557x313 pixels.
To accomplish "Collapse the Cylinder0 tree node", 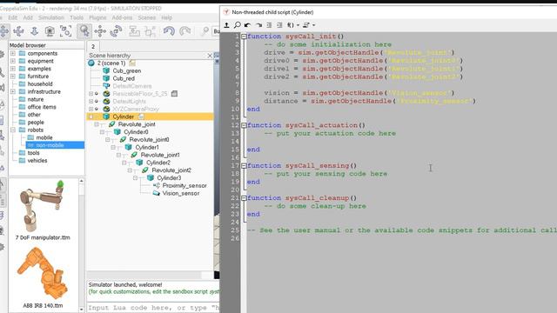I will [x=103, y=132].
